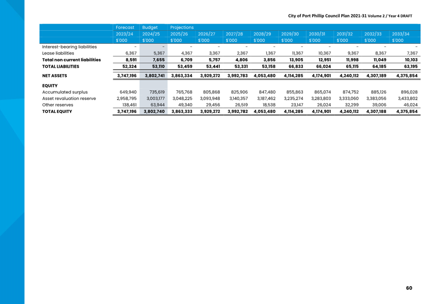Click the 2033/34 year header
The width and height of the screenshot is (436, 304).
point(401,34)
